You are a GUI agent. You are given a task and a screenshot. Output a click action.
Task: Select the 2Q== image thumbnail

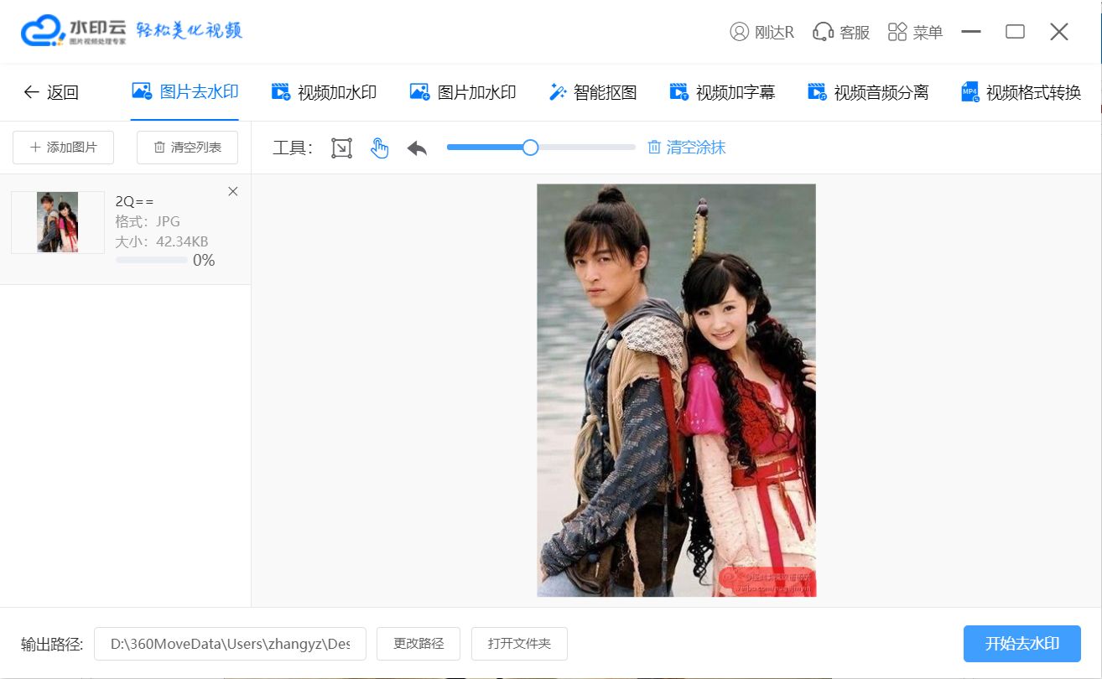coord(58,222)
